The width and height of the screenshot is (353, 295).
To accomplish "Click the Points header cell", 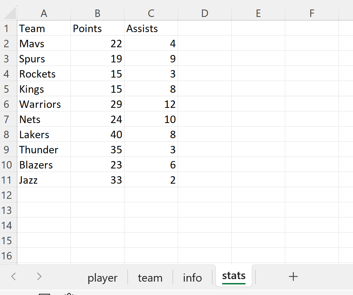I will [97, 28].
